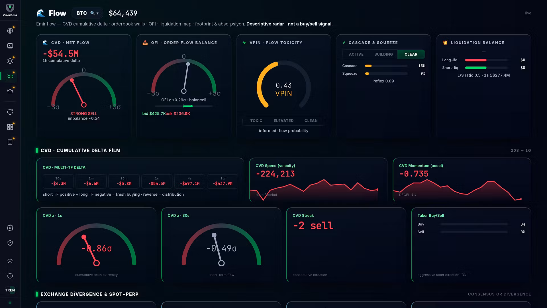Click the Liquidation explosion icon
The height and width of the screenshot is (308, 547).
pos(445,42)
